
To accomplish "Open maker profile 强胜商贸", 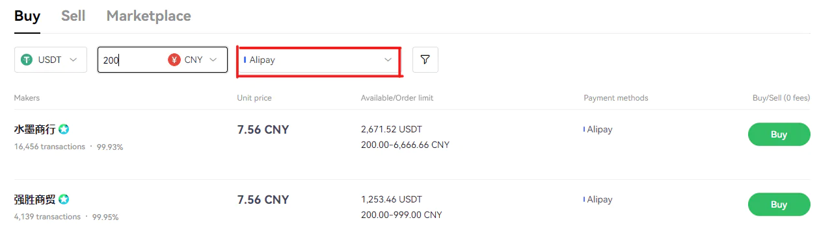I will point(35,199).
